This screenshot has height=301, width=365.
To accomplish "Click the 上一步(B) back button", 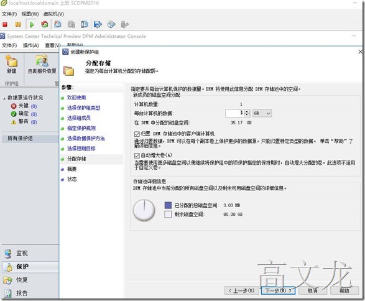I will pos(242,290).
